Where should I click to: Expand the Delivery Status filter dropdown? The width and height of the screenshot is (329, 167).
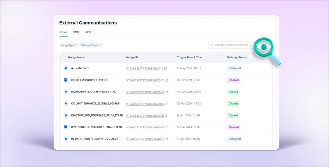click(91, 45)
